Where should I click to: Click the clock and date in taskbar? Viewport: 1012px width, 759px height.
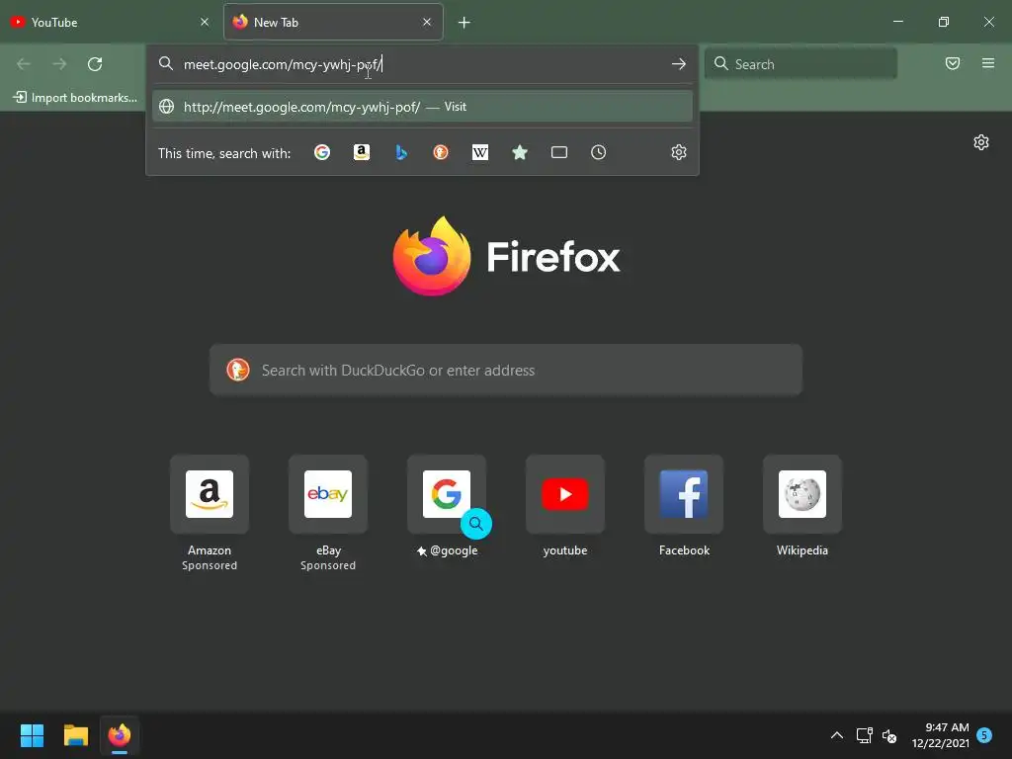(941, 735)
